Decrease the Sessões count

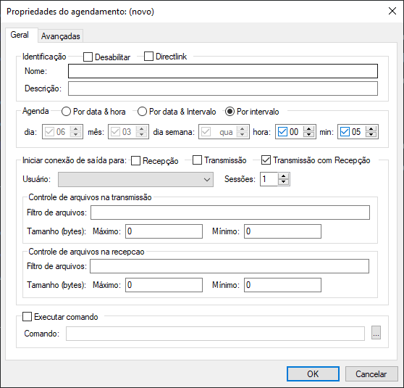283,182
